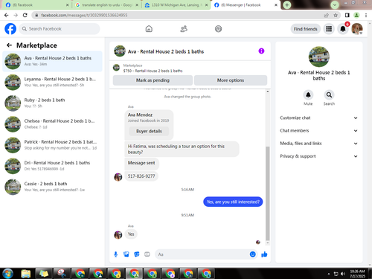Open File Explorer from the taskbar

[26, 274]
